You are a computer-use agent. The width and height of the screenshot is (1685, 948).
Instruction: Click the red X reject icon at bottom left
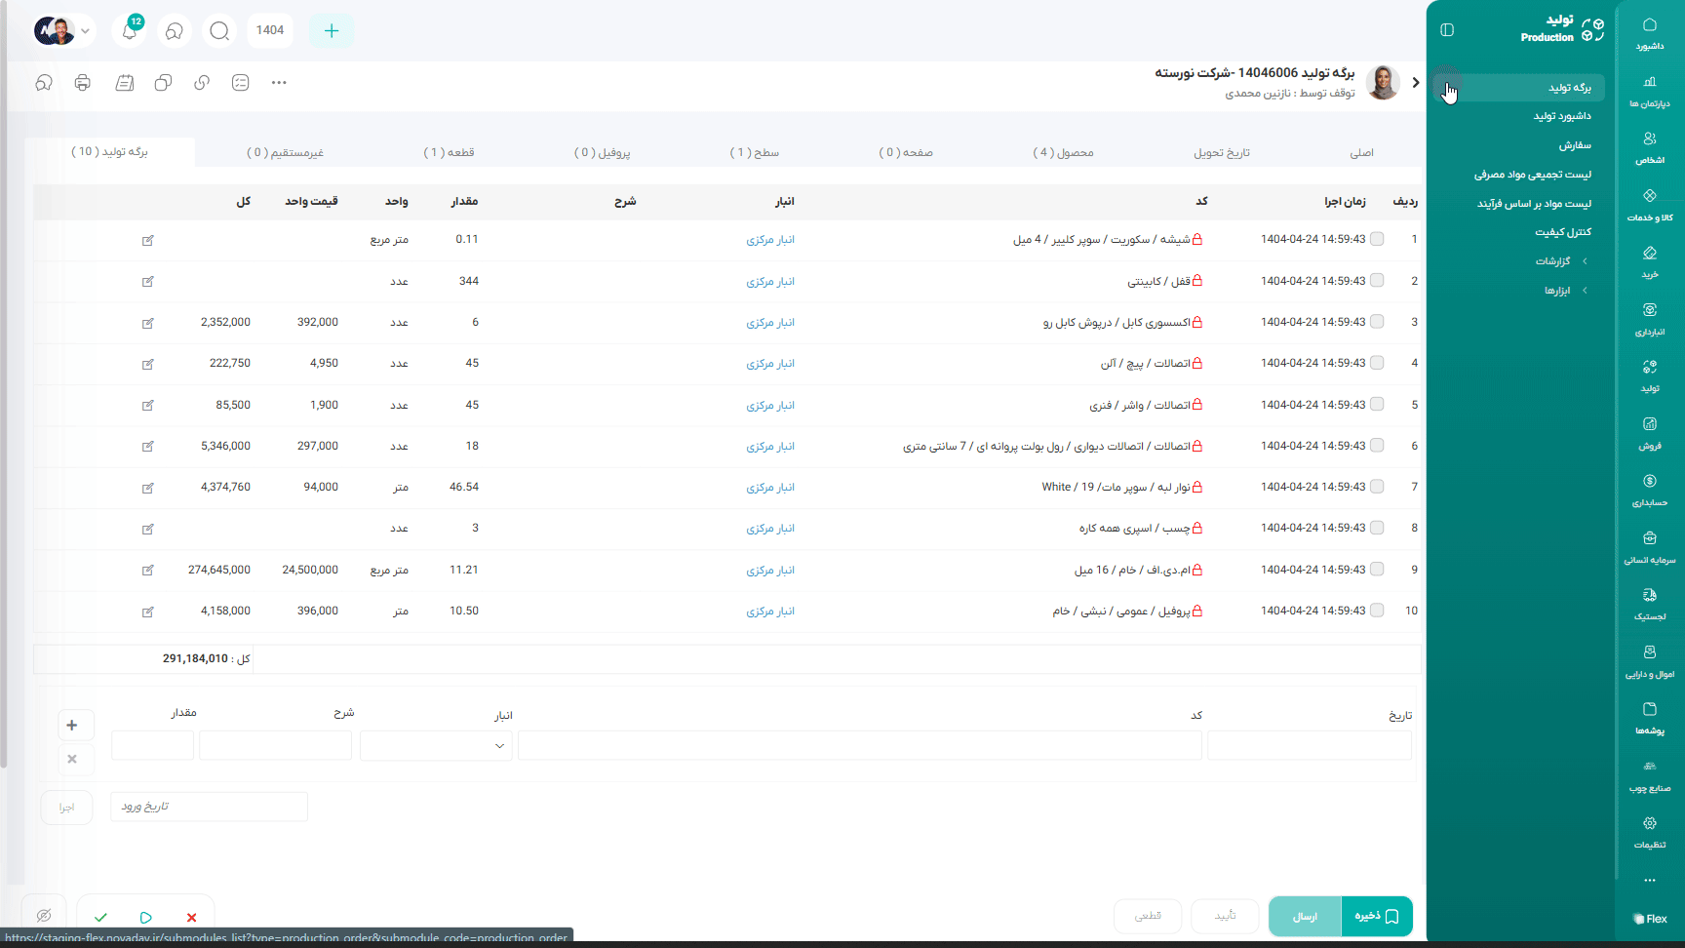click(191, 917)
